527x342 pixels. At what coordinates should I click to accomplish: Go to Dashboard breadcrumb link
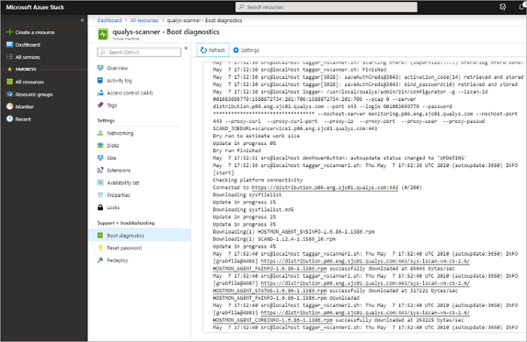pyautogui.click(x=109, y=20)
